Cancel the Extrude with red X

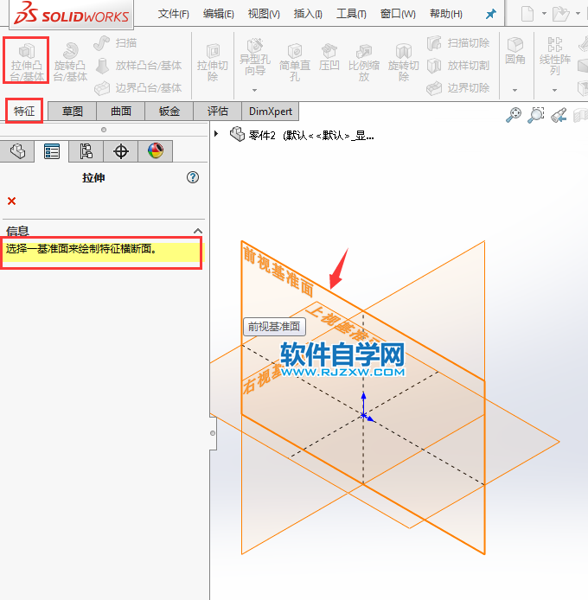pos(11,201)
